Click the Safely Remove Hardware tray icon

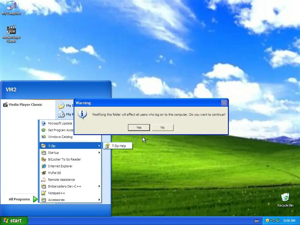[278, 221]
